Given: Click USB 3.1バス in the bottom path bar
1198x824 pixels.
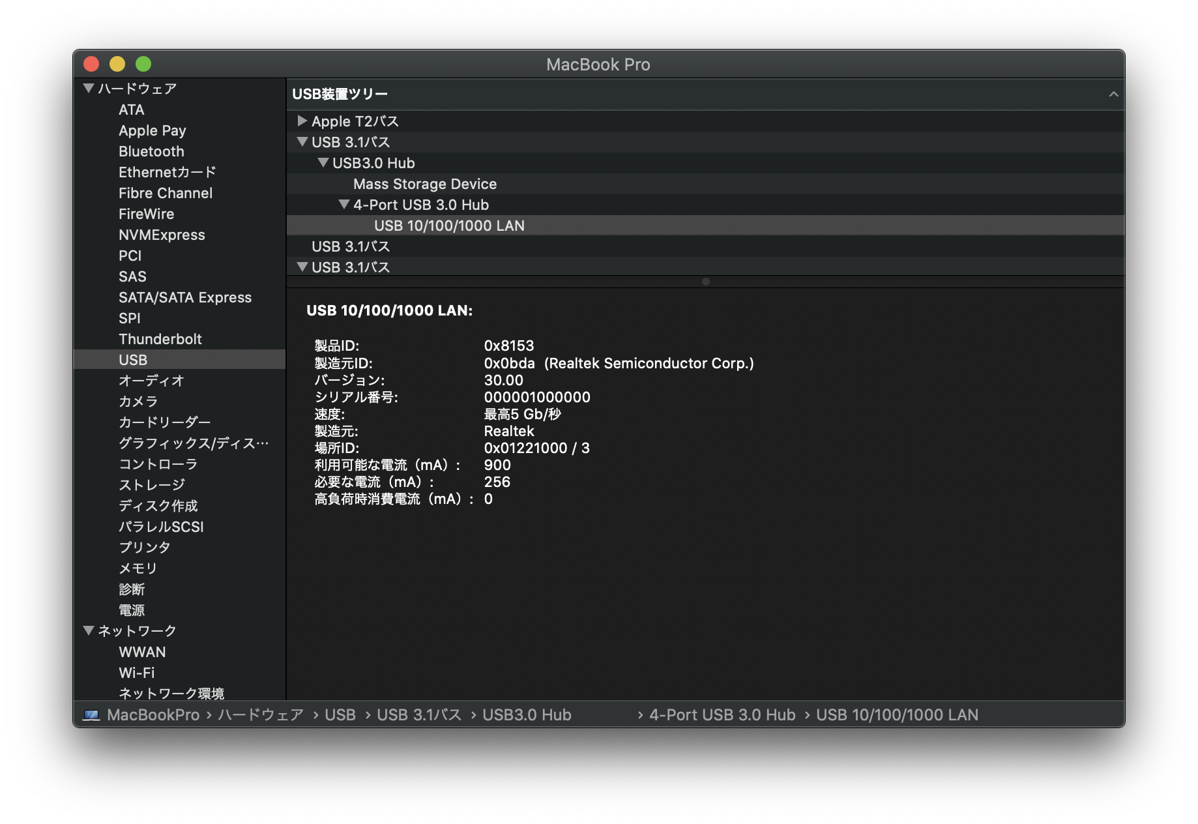Looking at the screenshot, I should (x=418, y=715).
